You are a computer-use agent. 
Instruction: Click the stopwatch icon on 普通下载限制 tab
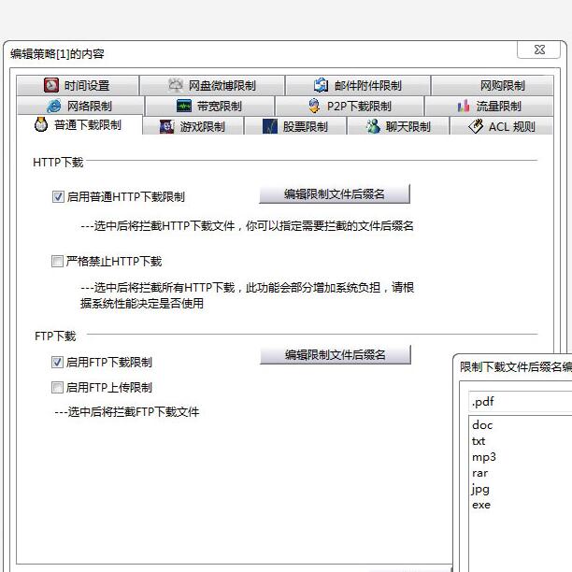[41, 124]
